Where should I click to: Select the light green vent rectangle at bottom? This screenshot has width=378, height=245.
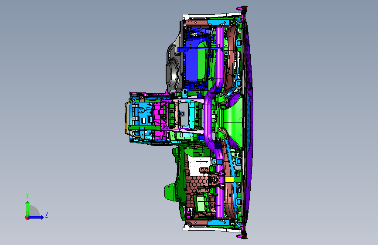(201, 203)
